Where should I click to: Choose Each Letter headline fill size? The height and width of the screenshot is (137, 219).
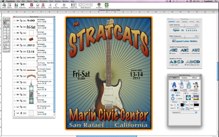(x=170, y=65)
